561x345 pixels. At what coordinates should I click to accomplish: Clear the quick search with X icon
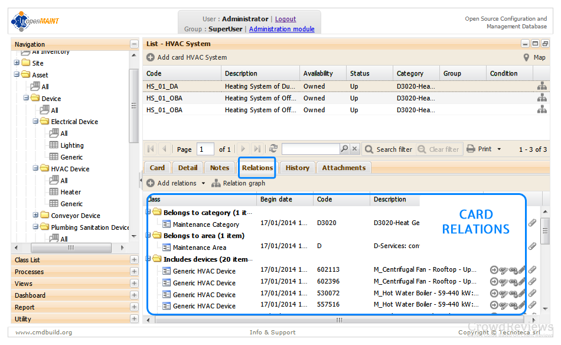point(354,148)
